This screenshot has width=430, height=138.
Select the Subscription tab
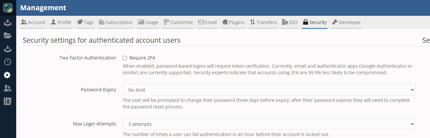(116, 22)
